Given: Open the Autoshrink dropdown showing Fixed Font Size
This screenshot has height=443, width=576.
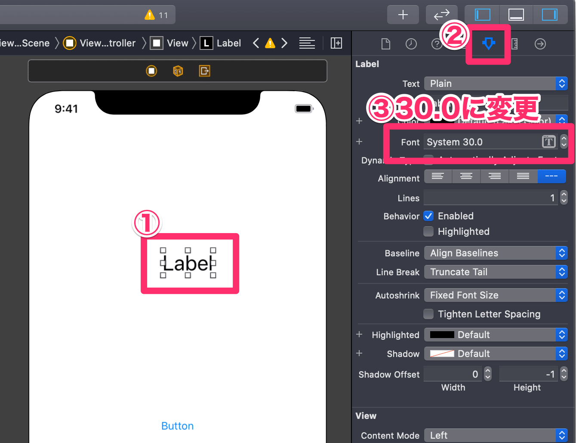Looking at the screenshot, I should (x=496, y=295).
